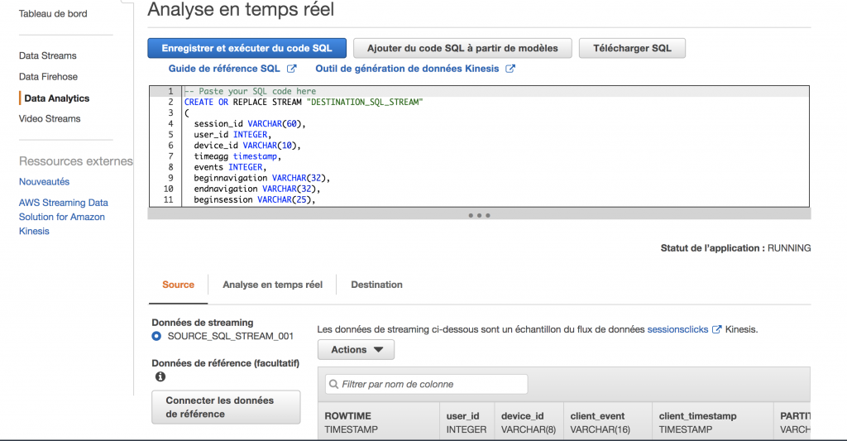The height and width of the screenshot is (441, 847).
Task: Click the user_id INTEGER code line
Action: point(232,135)
